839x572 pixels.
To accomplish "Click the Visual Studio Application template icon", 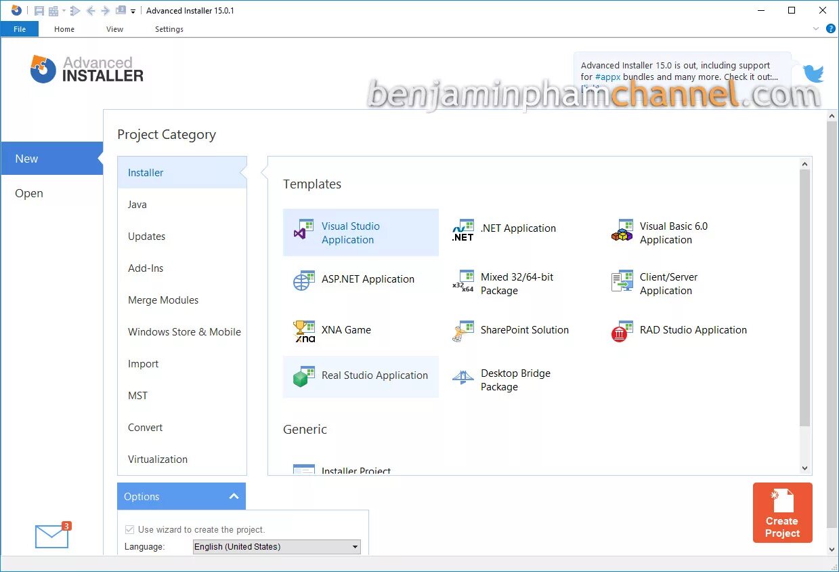I will point(303,230).
